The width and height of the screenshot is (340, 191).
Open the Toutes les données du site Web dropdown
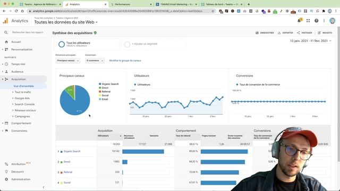click(x=66, y=22)
